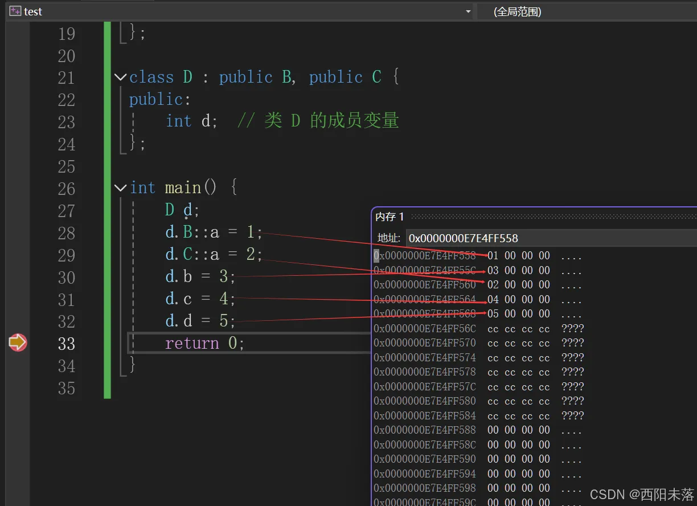The width and height of the screenshot is (697, 506).
Task: Click bytes '01 00 00 00' in memory
Action: tap(519, 256)
